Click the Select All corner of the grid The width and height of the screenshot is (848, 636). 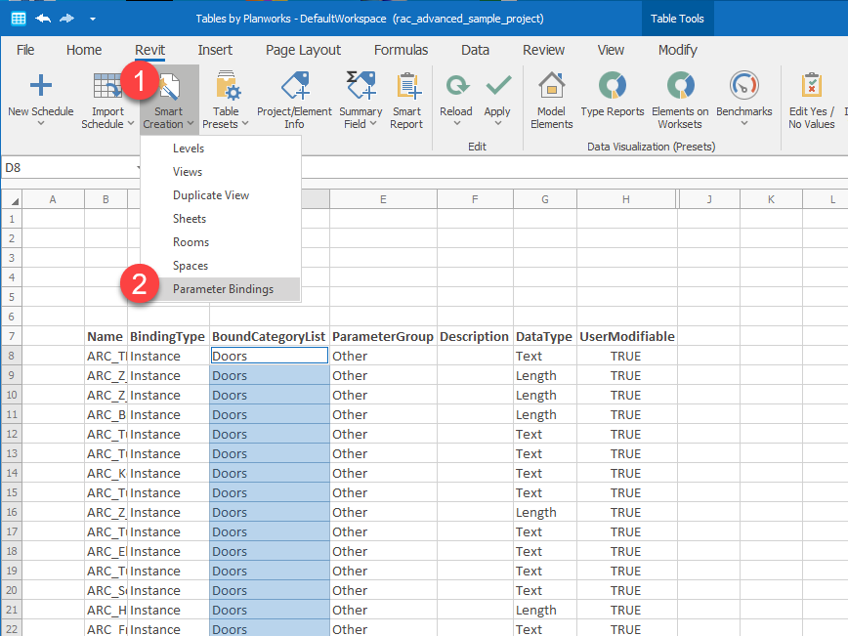pyautogui.click(x=12, y=199)
